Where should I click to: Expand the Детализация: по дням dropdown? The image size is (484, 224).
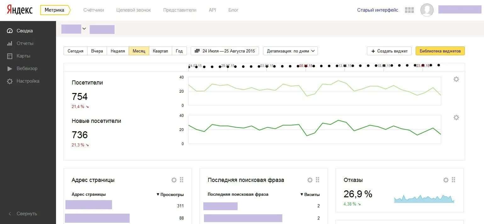tap(290, 51)
